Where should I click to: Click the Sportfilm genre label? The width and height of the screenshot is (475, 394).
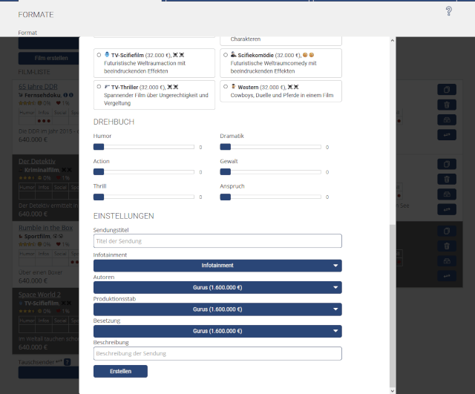[37, 236]
